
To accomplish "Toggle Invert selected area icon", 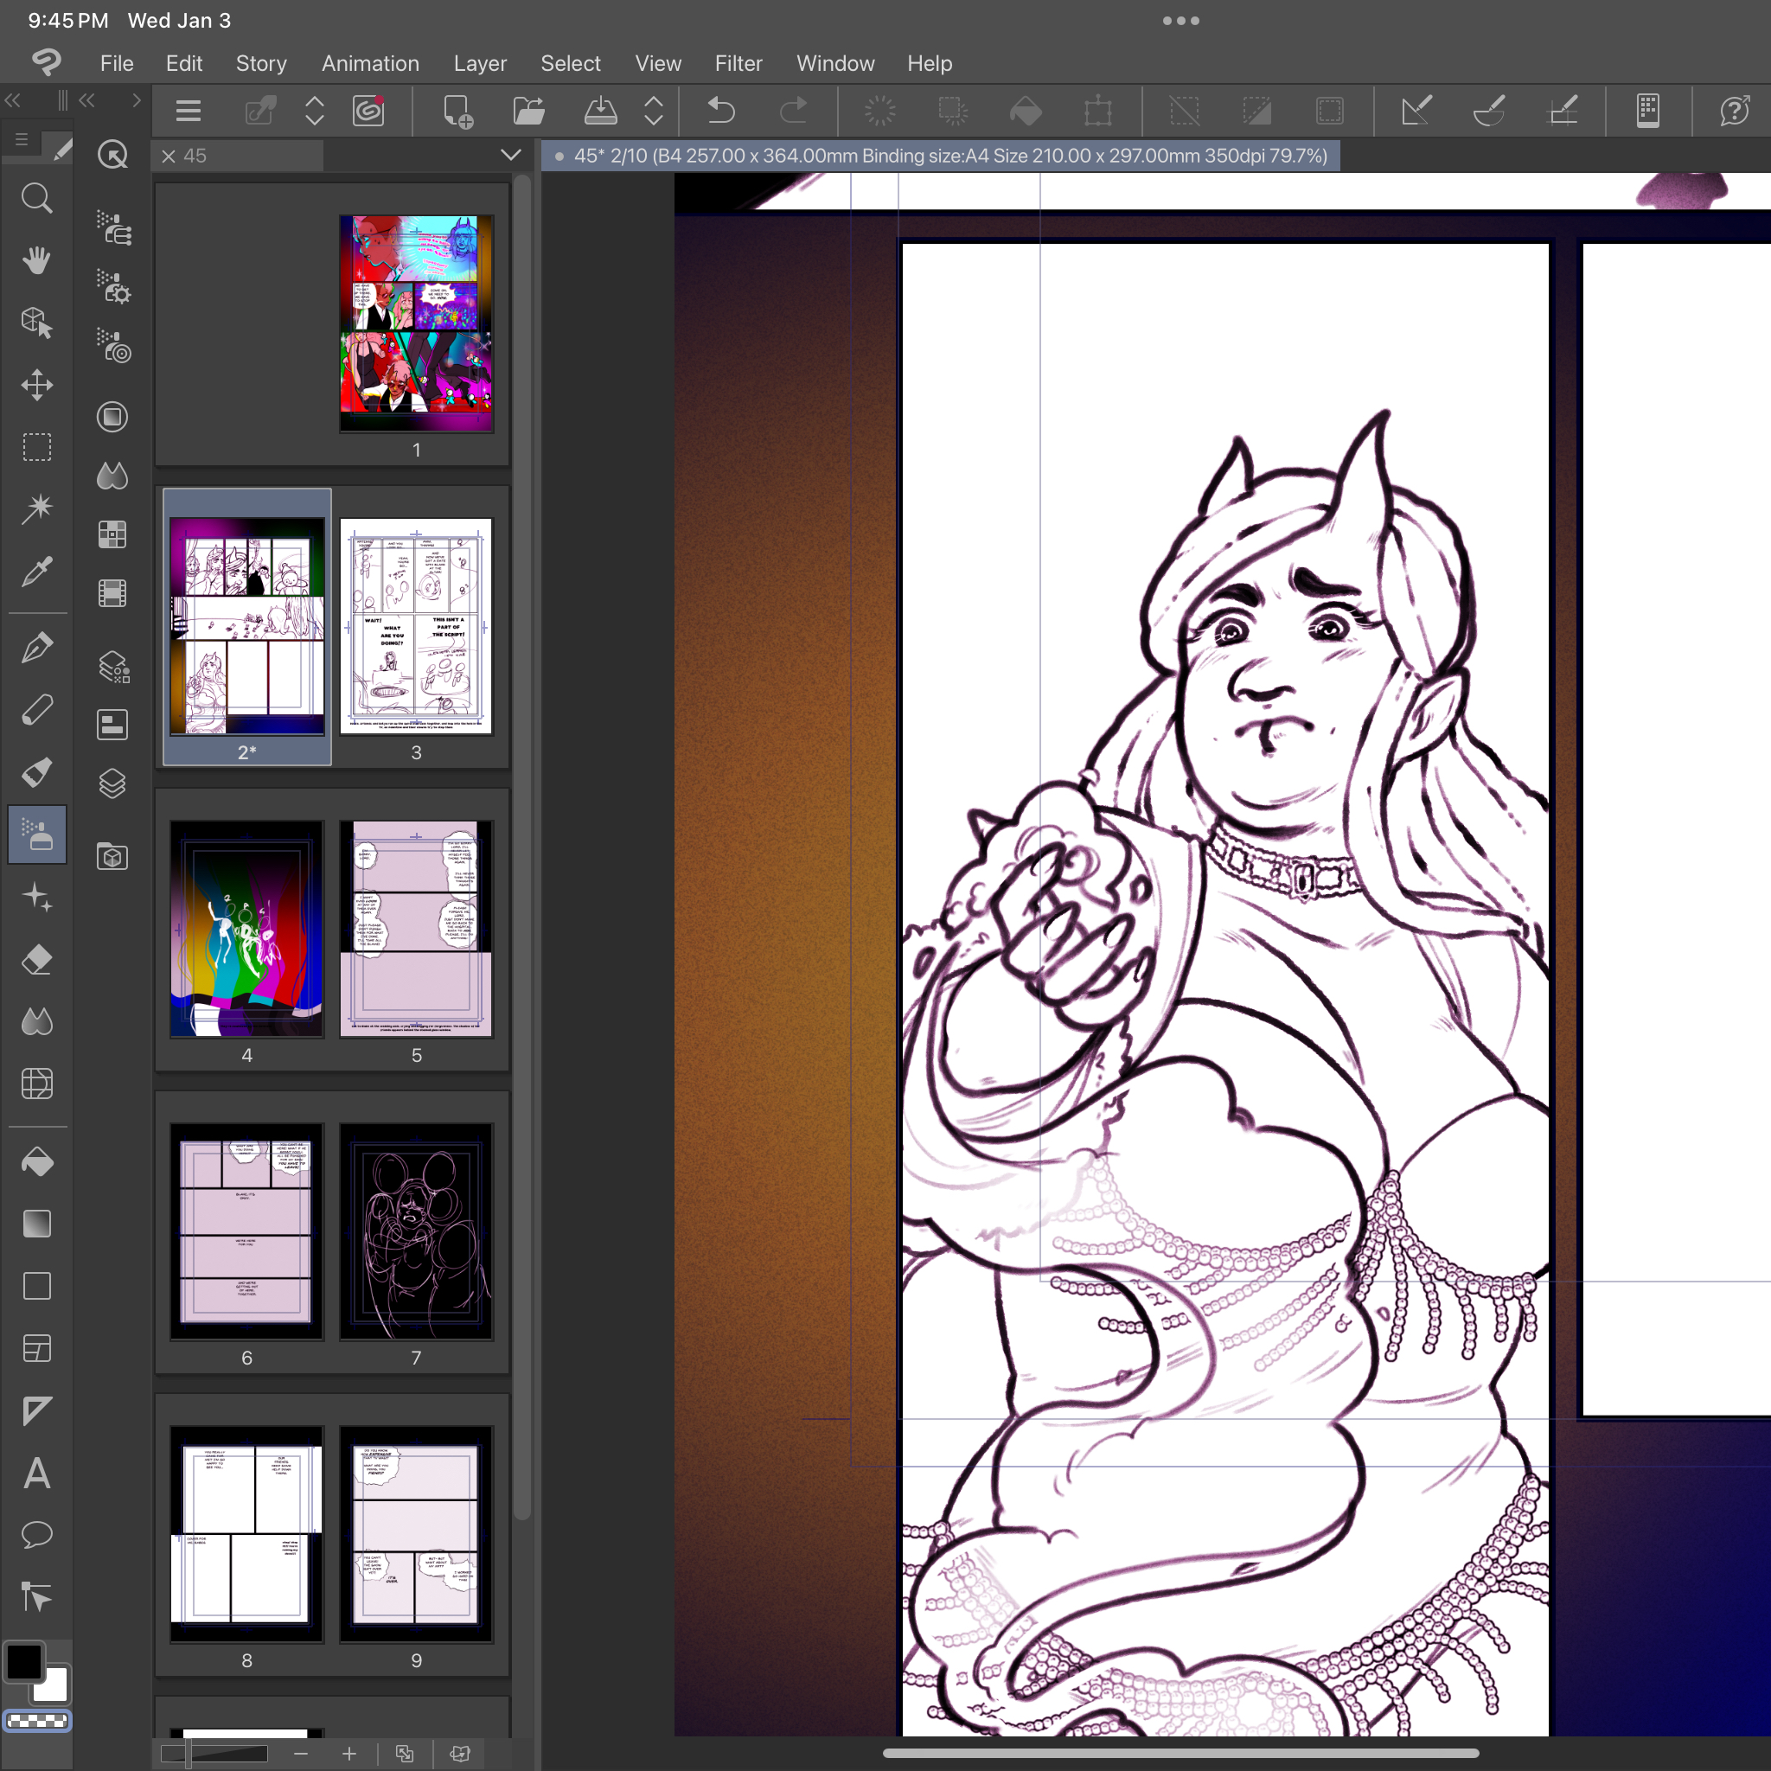I will tap(1256, 111).
